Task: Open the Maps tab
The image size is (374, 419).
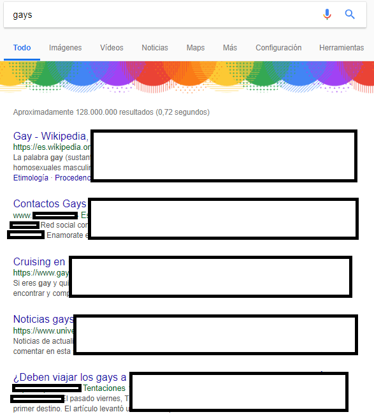Action: coord(196,48)
